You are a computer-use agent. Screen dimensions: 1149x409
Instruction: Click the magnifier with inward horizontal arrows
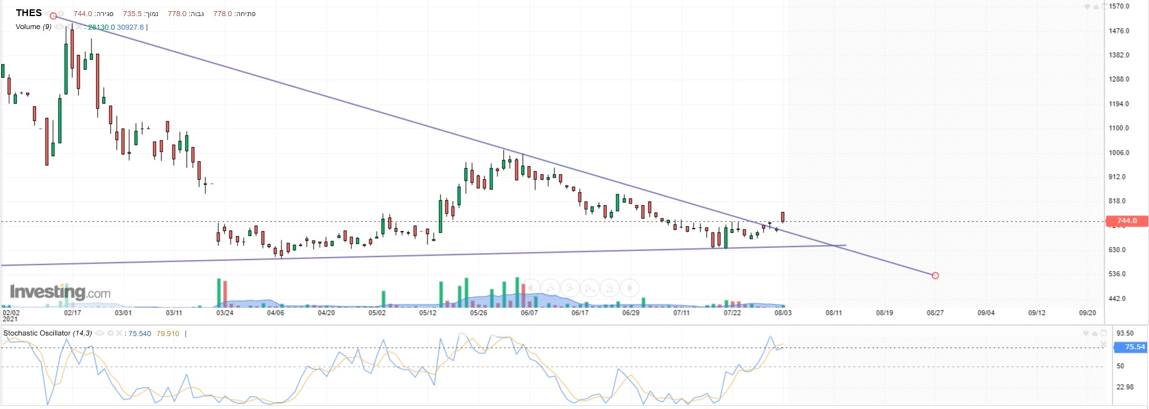pyautogui.click(x=609, y=288)
